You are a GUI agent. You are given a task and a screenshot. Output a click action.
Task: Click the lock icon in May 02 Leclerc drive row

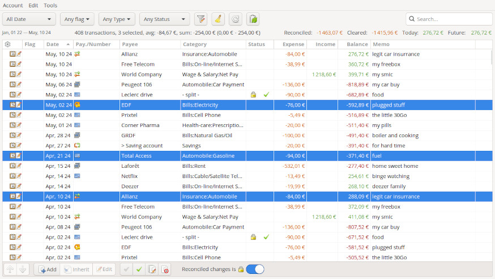coord(253,95)
